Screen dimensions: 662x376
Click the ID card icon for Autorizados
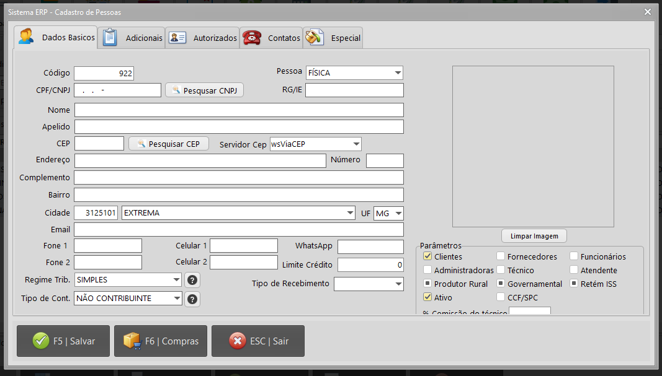point(177,38)
